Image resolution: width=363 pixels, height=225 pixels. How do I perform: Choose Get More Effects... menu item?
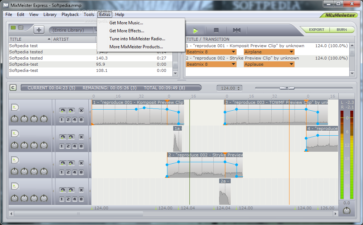pos(141,30)
